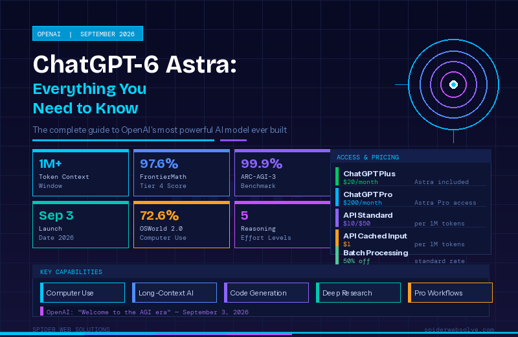Click the 50% off label
The height and width of the screenshot is (337, 518).
(357, 261)
